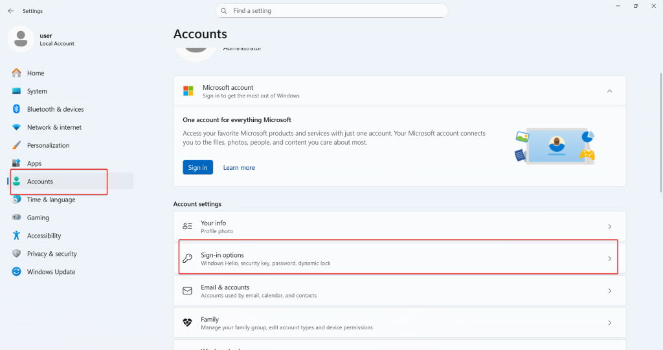Open Family settings chevron
The image size is (663, 350).
click(609, 323)
